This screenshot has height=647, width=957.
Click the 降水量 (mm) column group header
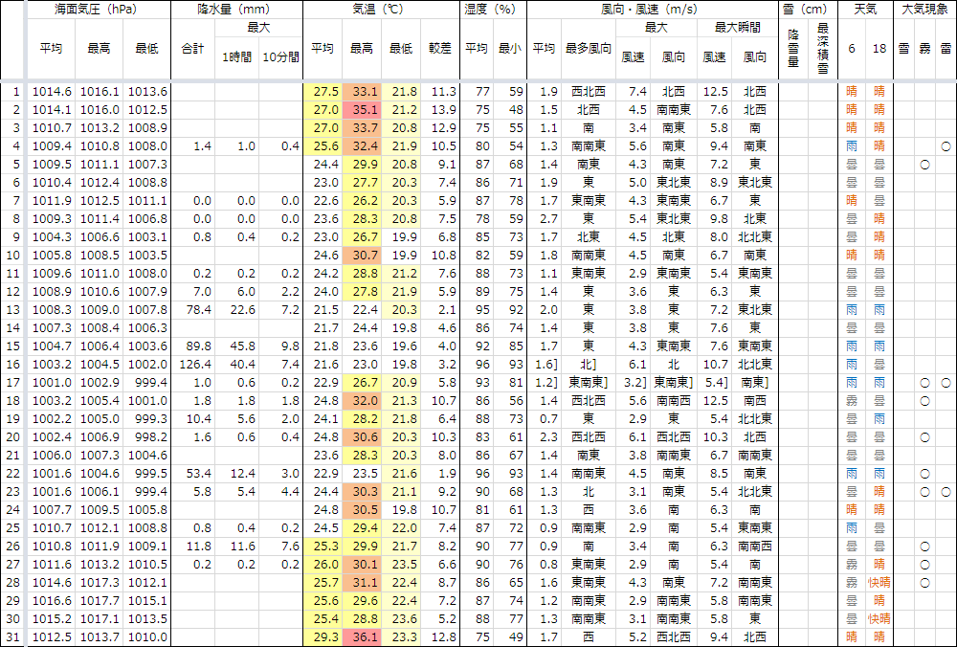(x=236, y=9)
